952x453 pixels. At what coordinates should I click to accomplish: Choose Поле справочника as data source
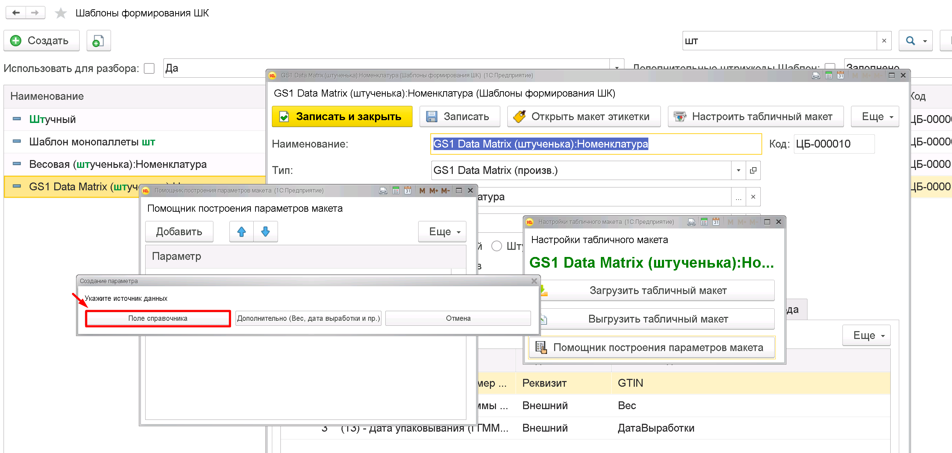pos(158,318)
